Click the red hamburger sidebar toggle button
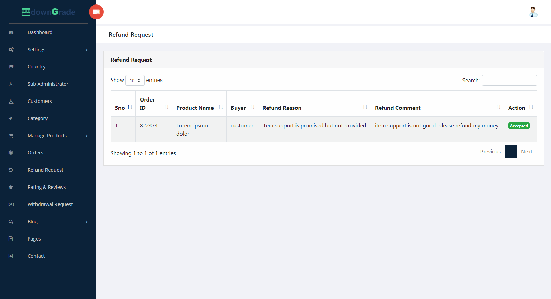The width and height of the screenshot is (551, 299). pyautogui.click(x=96, y=12)
